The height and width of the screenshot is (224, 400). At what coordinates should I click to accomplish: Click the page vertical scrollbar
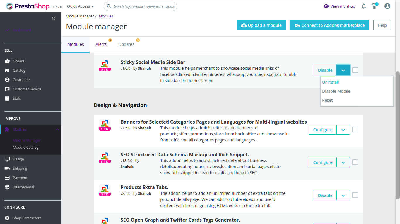pyautogui.click(x=397, y=135)
